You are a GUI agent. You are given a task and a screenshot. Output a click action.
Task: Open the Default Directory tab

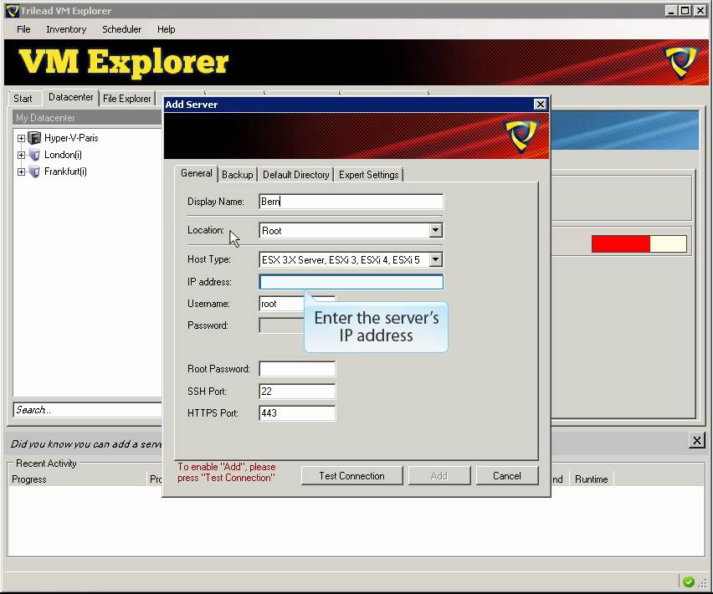[295, 175]
